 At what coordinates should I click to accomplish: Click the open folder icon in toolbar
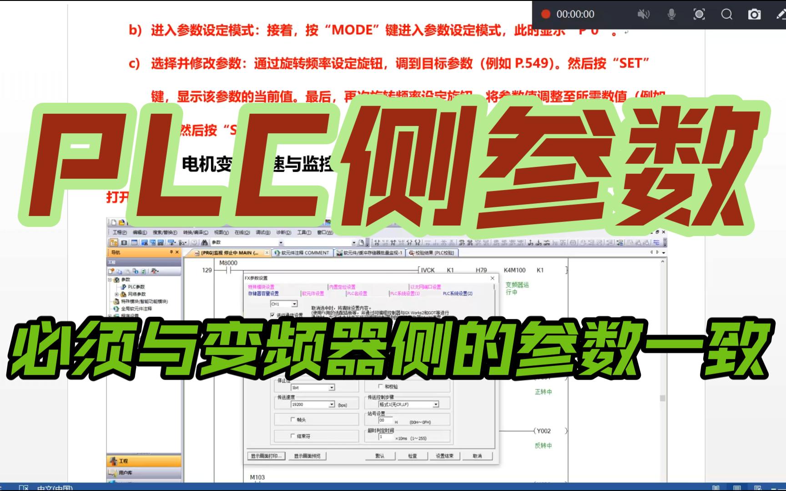121,222
